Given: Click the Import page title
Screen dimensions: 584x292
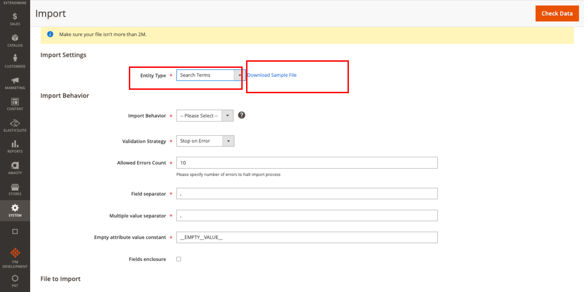Looking at the screenshot, I should coord(50,13).
